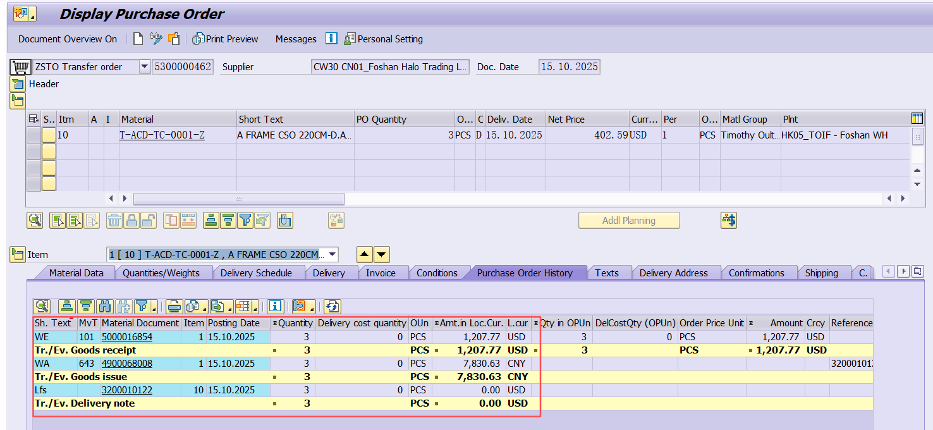Switch to the Delivery Schedule tab

click(x=255, y=273)
